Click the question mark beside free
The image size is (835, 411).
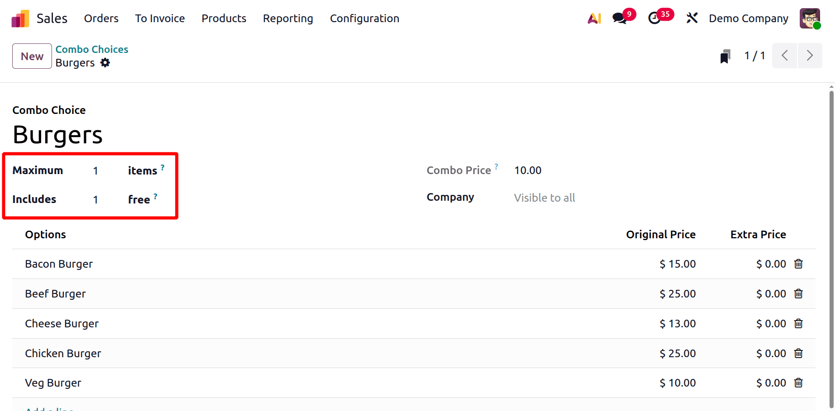click(156, 195)
